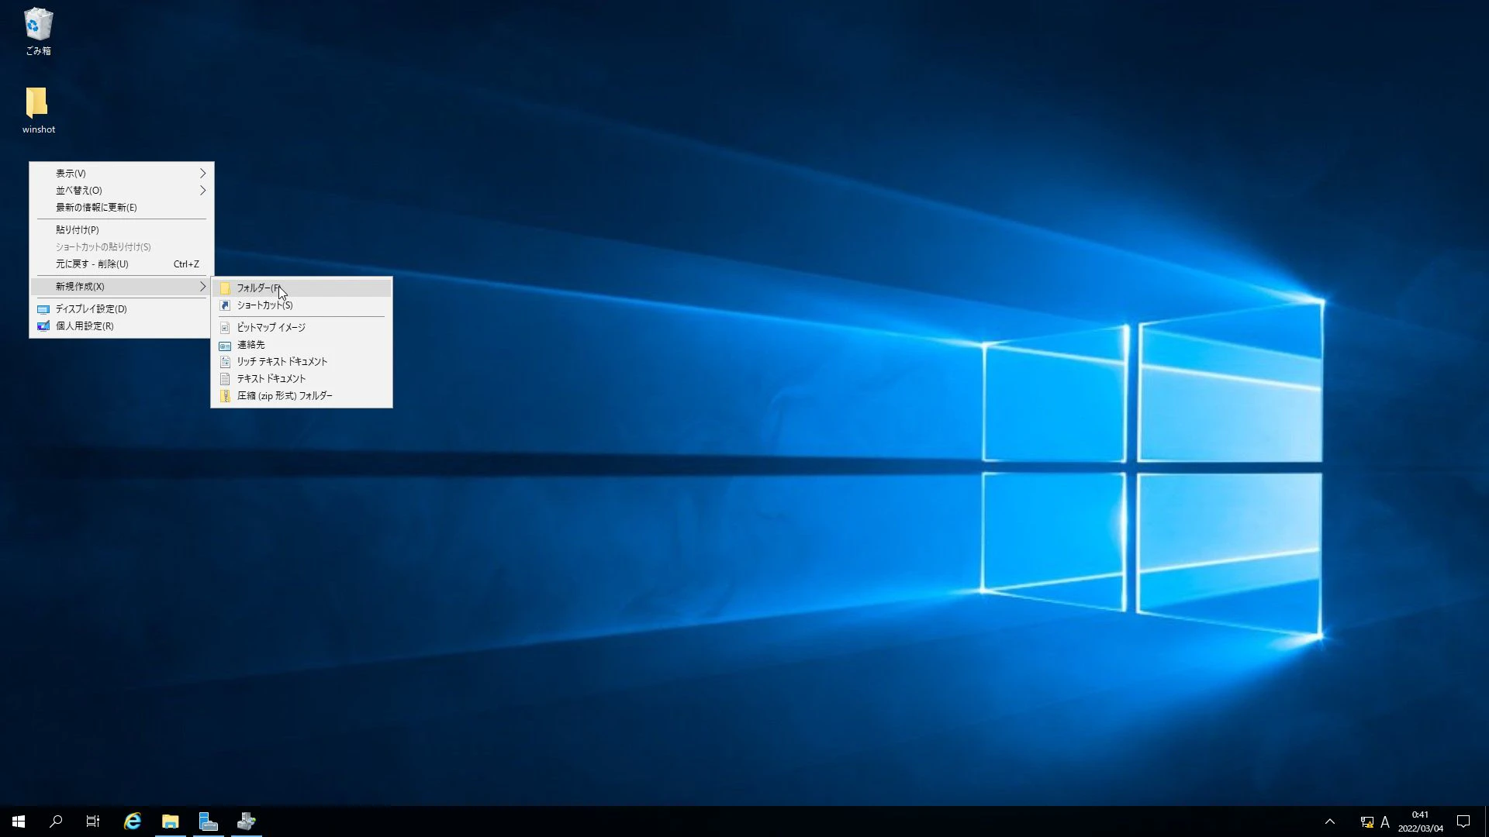1489x837 pixels.
Task: Switch to Server Manager in the taskbar
Action: pos(209,821)
